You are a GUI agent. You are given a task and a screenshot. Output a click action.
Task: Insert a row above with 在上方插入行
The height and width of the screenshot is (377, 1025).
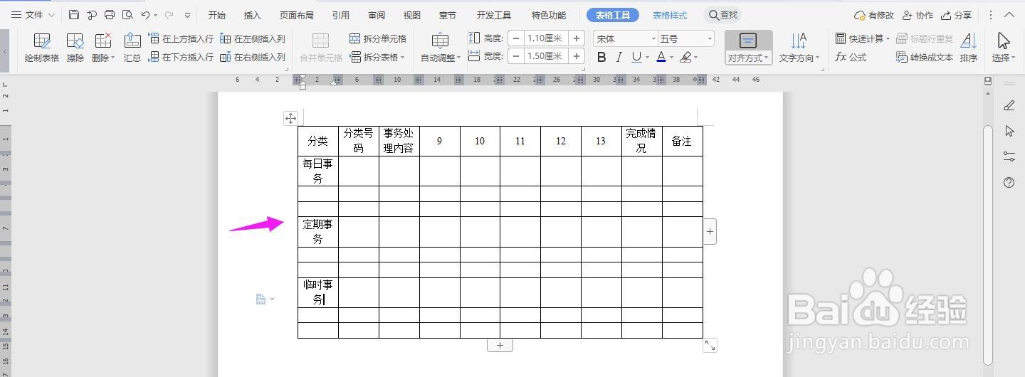point(181,38)
